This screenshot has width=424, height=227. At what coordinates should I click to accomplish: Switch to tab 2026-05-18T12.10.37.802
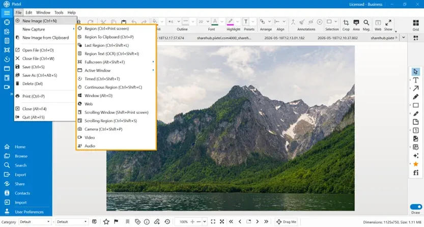(337, 38)
